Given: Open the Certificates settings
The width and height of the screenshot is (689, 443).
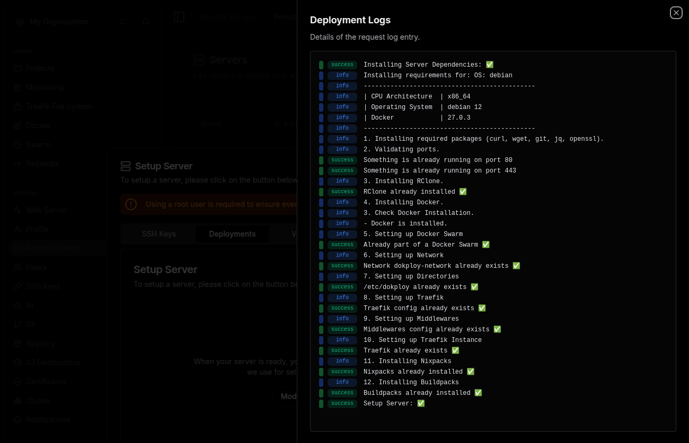Looking at the screenshot, I should point(46,382).
